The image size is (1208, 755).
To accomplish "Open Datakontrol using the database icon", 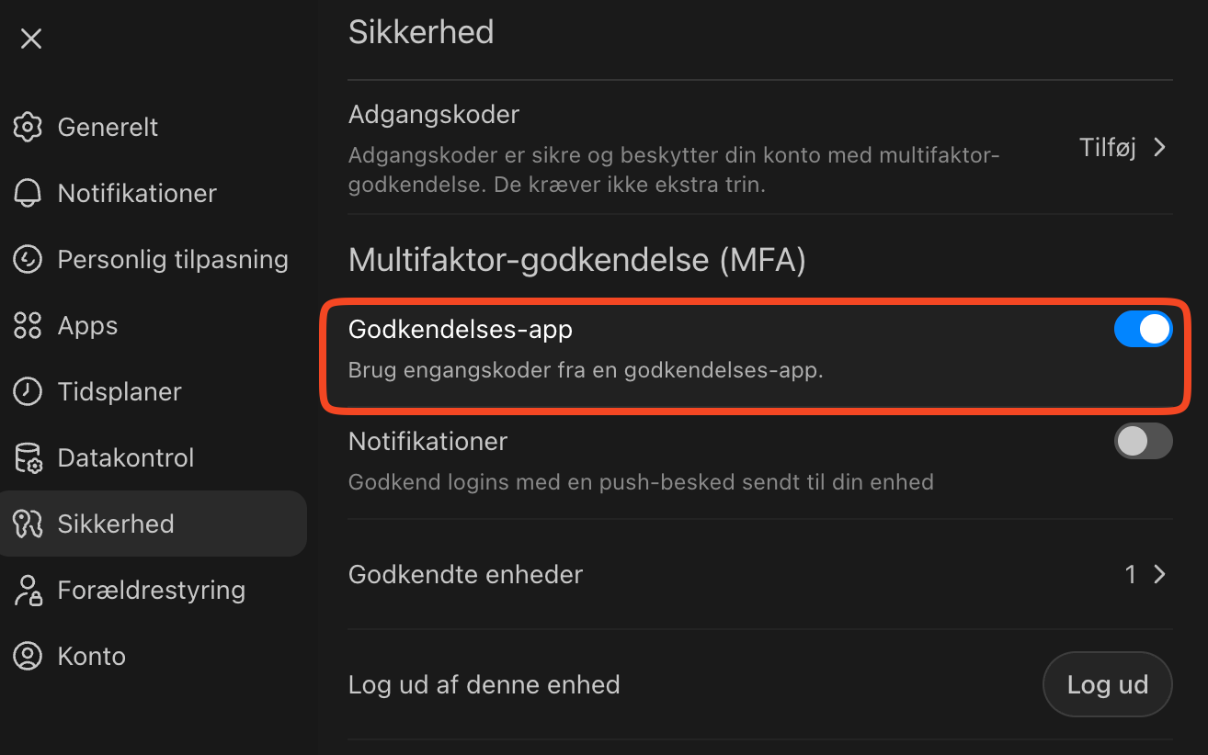I will (x=28, y=457).
